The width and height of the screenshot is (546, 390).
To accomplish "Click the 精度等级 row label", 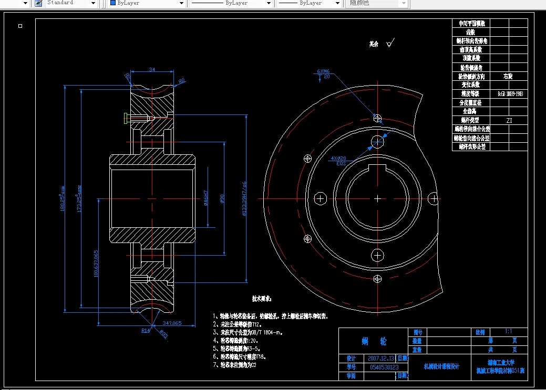I will click(470, 93).
